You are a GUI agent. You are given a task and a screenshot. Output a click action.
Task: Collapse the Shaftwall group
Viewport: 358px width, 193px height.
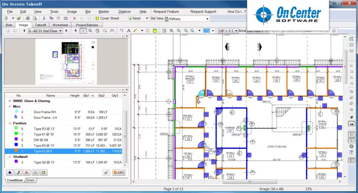(x=10, y=157)
